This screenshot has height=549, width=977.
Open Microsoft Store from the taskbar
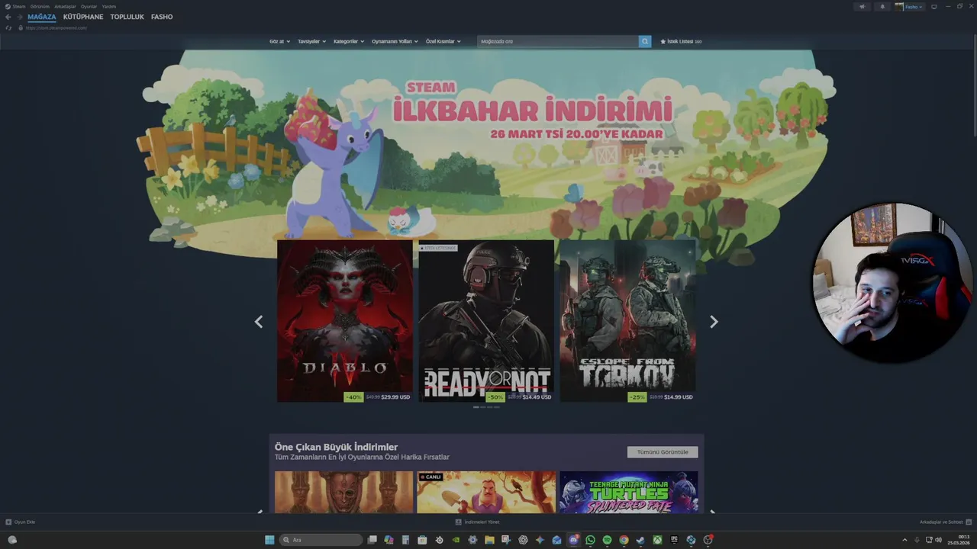pos(422,540)
